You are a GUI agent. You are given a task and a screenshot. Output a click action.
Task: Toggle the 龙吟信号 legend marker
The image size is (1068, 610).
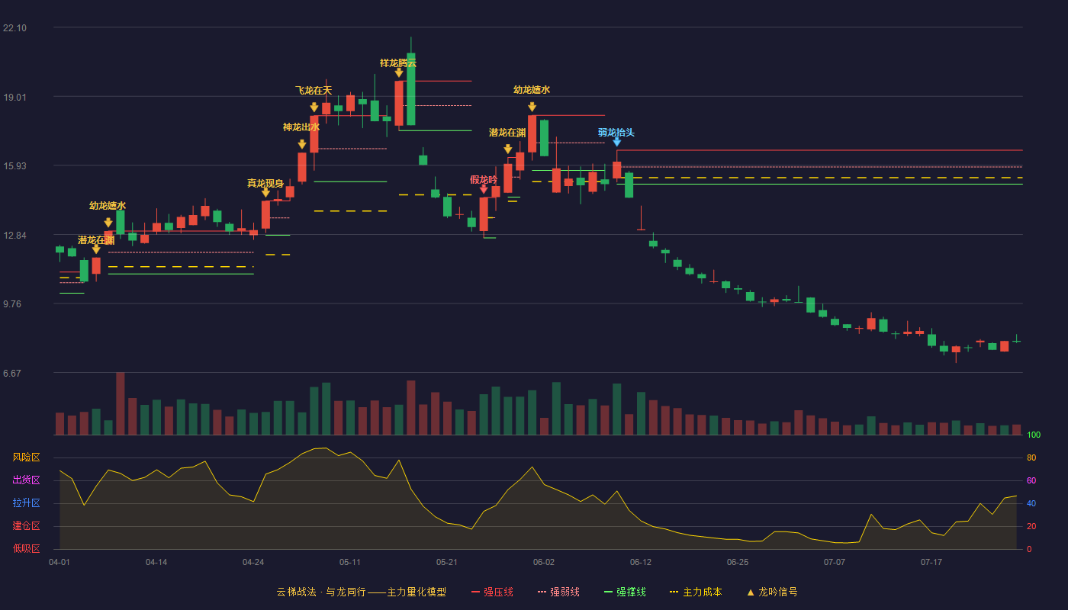(772, 592)
